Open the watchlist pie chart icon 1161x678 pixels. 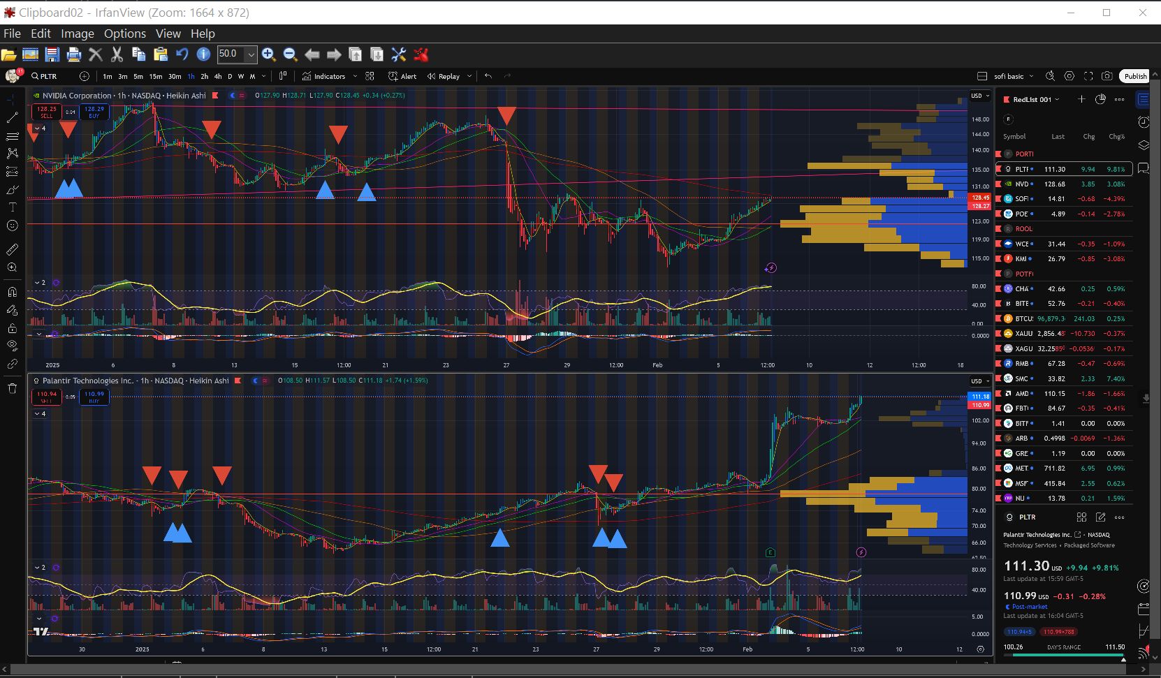(1100, 99)
